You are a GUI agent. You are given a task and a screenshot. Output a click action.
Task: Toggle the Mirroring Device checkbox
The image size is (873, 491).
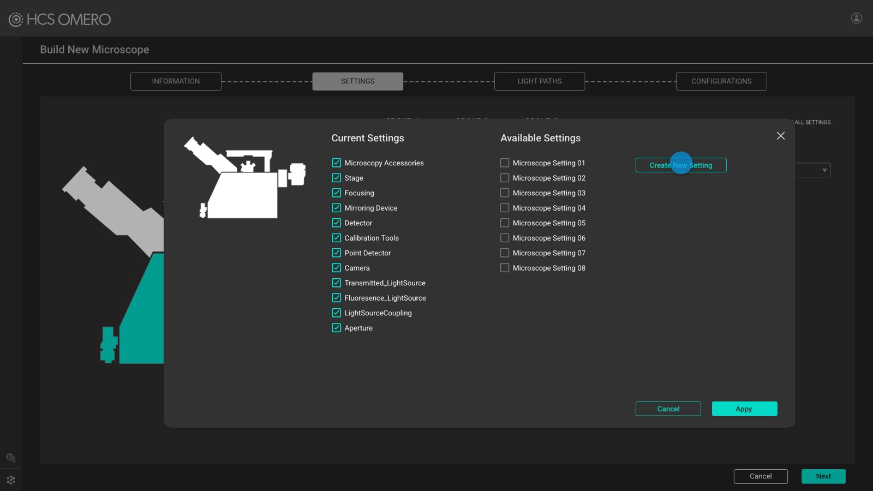[336, 208]
